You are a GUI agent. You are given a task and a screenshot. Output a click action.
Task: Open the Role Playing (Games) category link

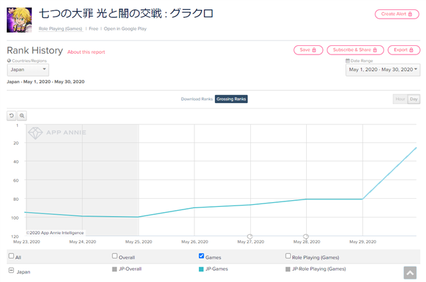point(61,29)
